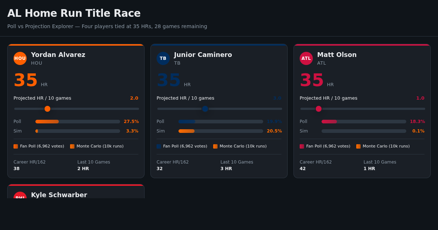Click Caminero's 20.5% sim value
Image resolution: width=438 pixels, height=230 pixels.
coord(274,131)
